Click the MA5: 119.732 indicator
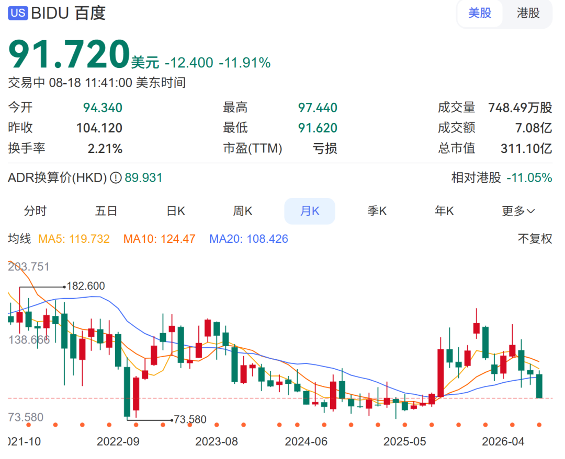565x459 pixels. tap(74, 239)
